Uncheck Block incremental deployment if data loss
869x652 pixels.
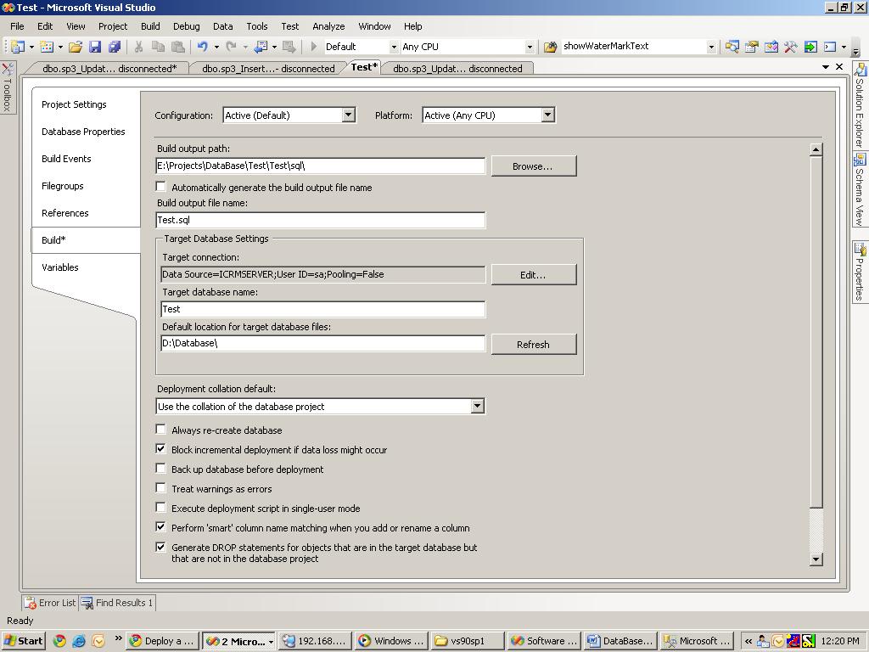[x=160, y=448]
